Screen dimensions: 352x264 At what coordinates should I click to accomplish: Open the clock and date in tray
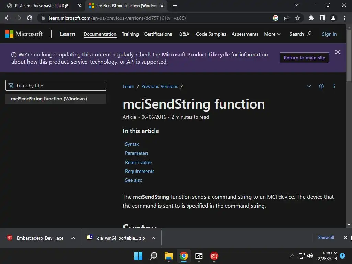[328, 256]
